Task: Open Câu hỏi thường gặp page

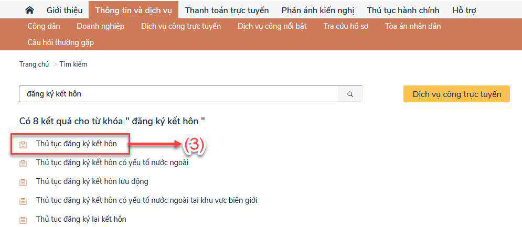Action: 60,42
